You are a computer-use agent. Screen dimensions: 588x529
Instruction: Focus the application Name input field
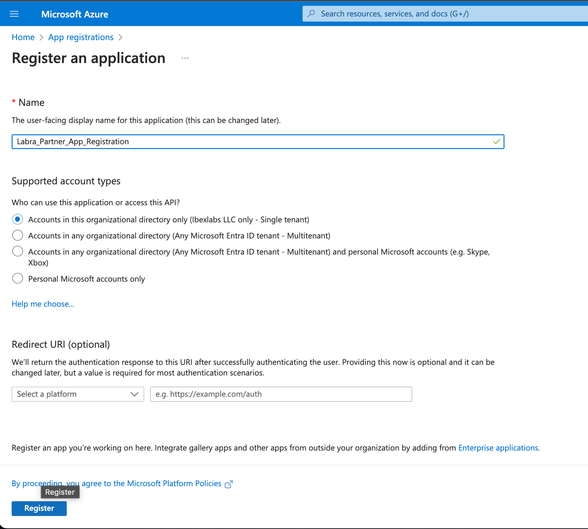tap(258, 142)
